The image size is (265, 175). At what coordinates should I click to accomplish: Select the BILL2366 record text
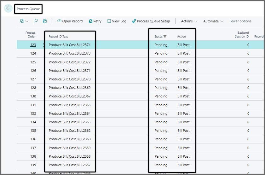[70, 105]
